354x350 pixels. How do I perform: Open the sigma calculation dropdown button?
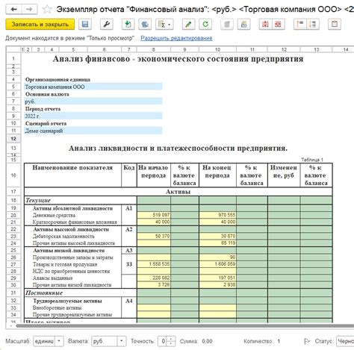164,25
